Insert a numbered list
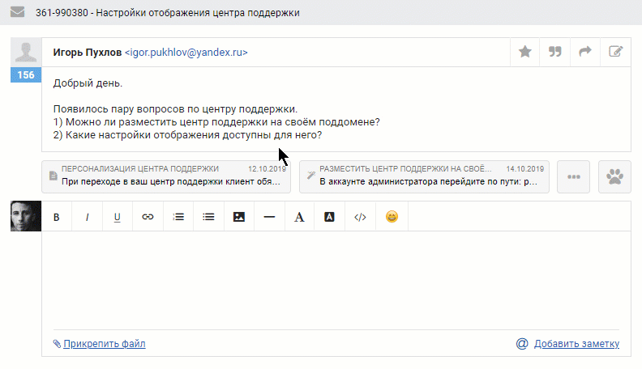This screenshot has height=369, width=642. tap(178, 217)
